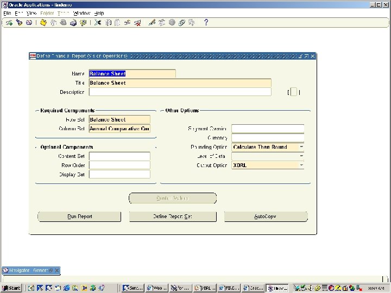Image resolution: width=391 pixels, height=293 pixels.
Task: Expand the Output Option XBRL dropdown
Action: 301,165
